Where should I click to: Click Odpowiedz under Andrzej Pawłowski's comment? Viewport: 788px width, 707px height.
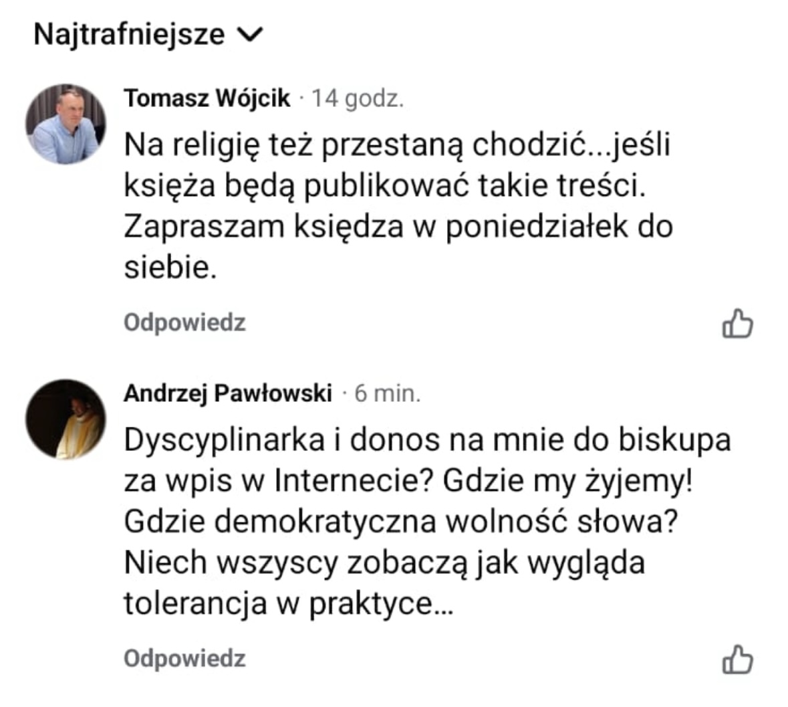click(x=184, y=658)
